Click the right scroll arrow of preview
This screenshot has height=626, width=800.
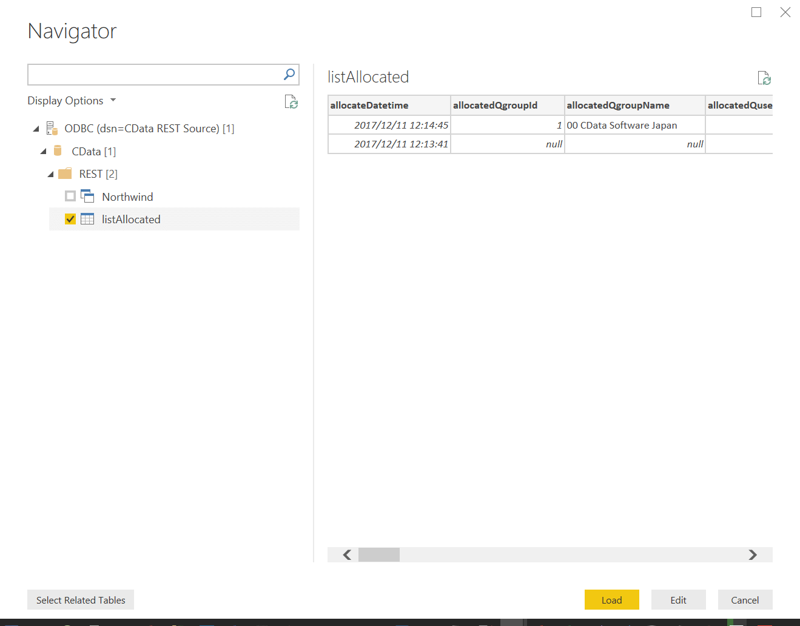753,554
